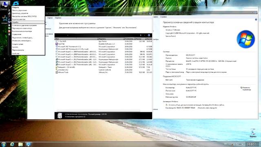Launch Internet Explorer from the taskbar
The height and width of the screenshot is (147, 261).
pyautogui.click(x=12, y=144)
